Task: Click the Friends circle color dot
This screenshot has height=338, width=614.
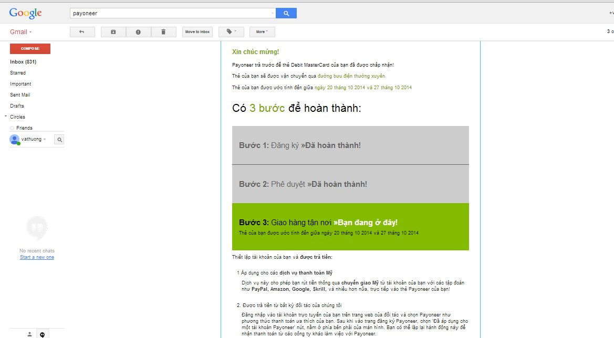Action: tap(12, 128)
